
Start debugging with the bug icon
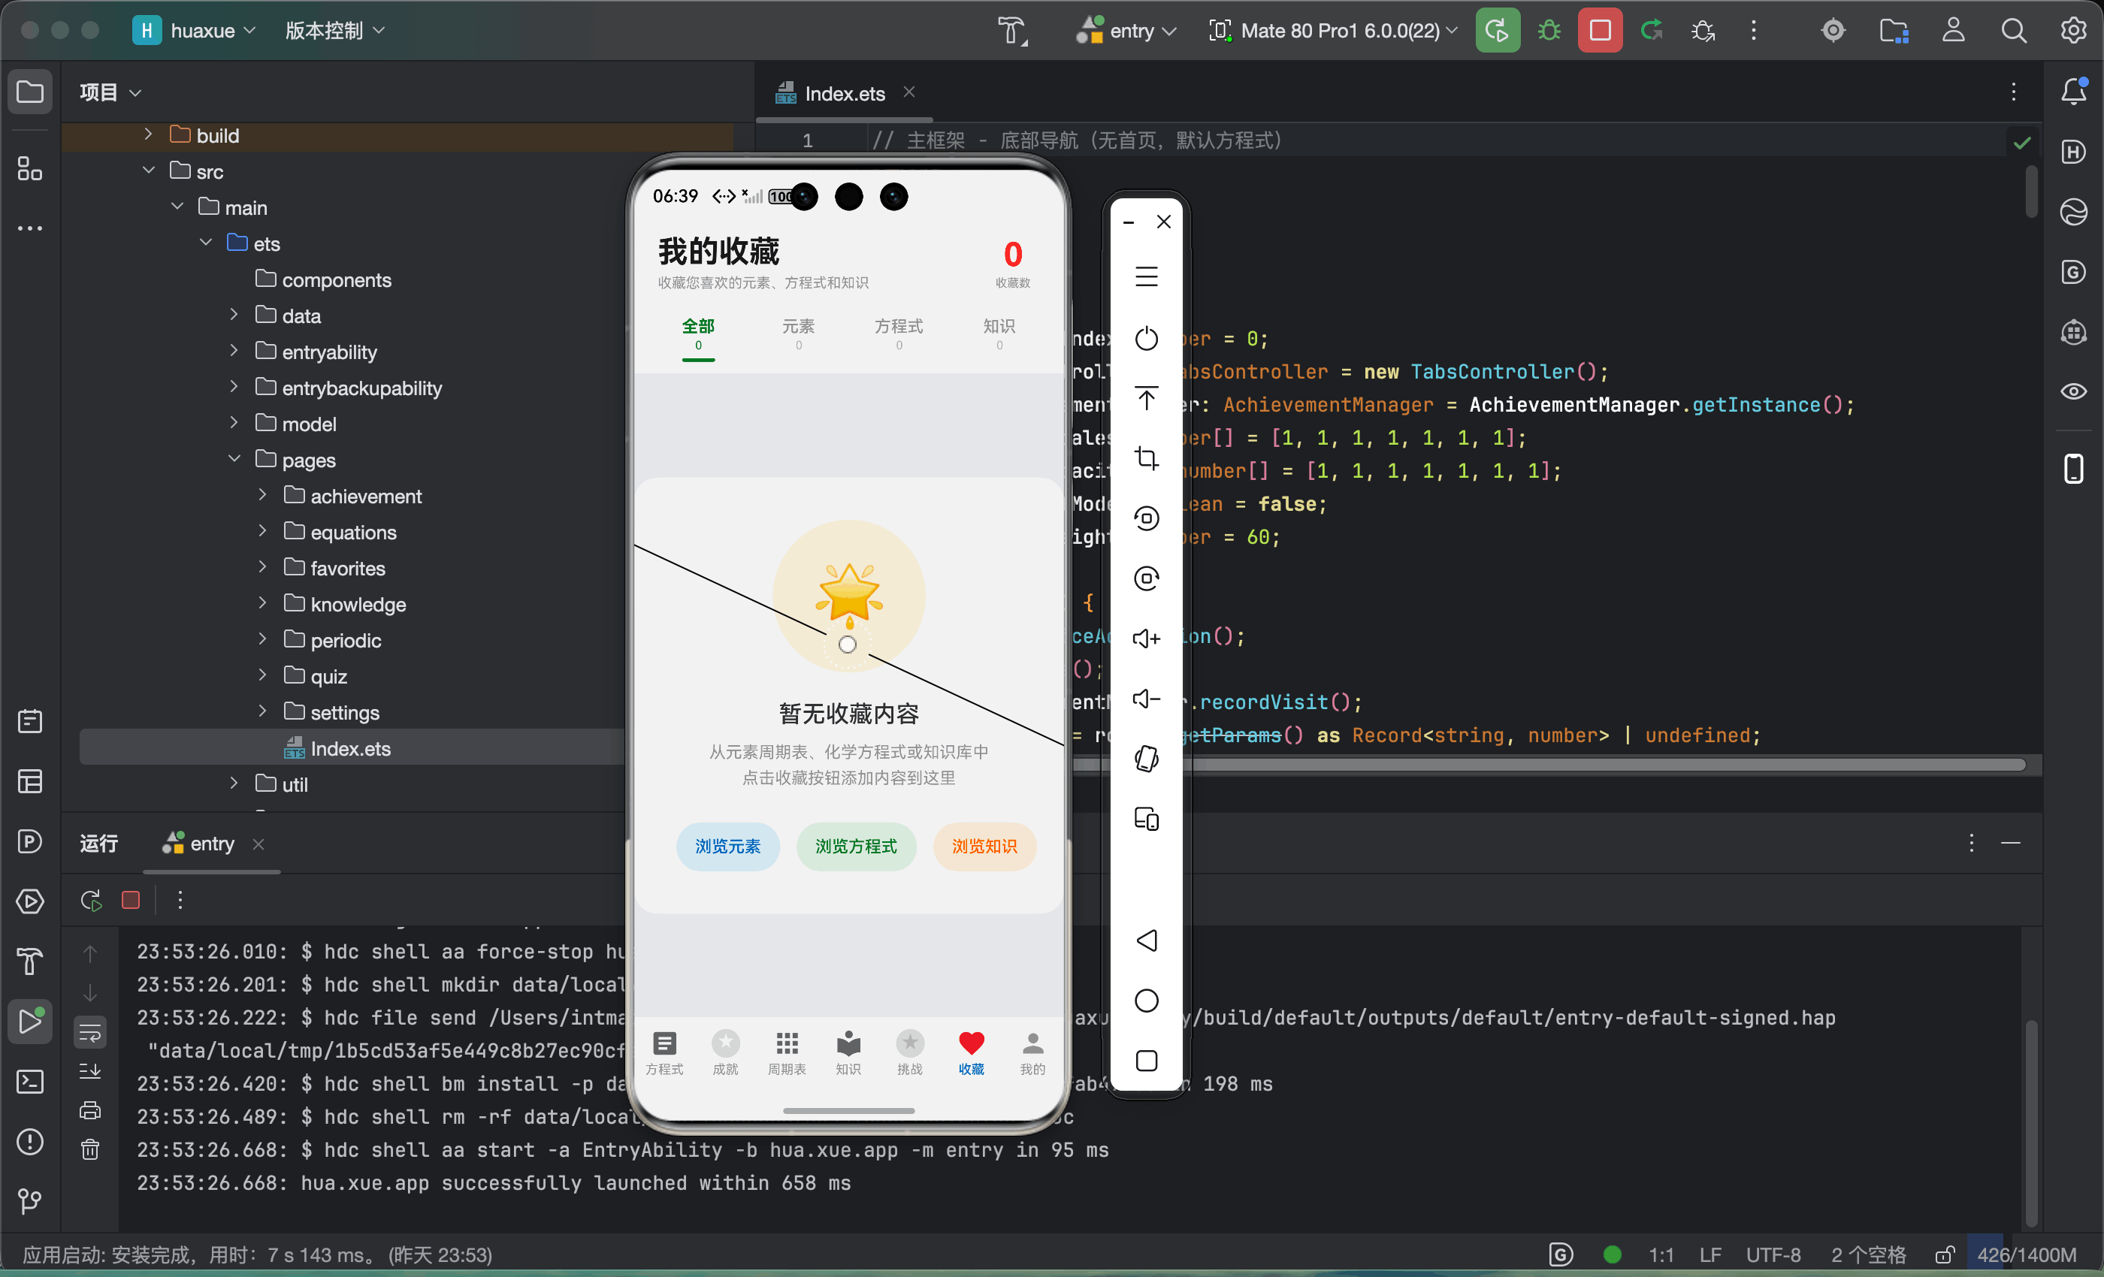click(1548, 31)
